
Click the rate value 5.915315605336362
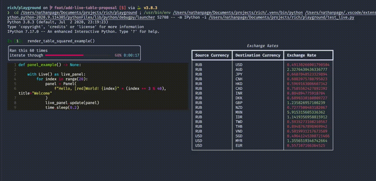(306, 112)
